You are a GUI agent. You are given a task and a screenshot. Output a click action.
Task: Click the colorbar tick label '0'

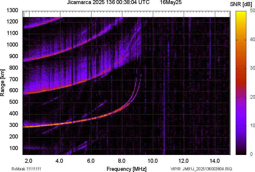click(x=252, y=154)
